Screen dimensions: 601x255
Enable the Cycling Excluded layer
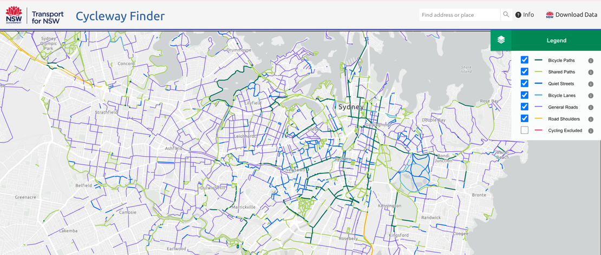525,130
